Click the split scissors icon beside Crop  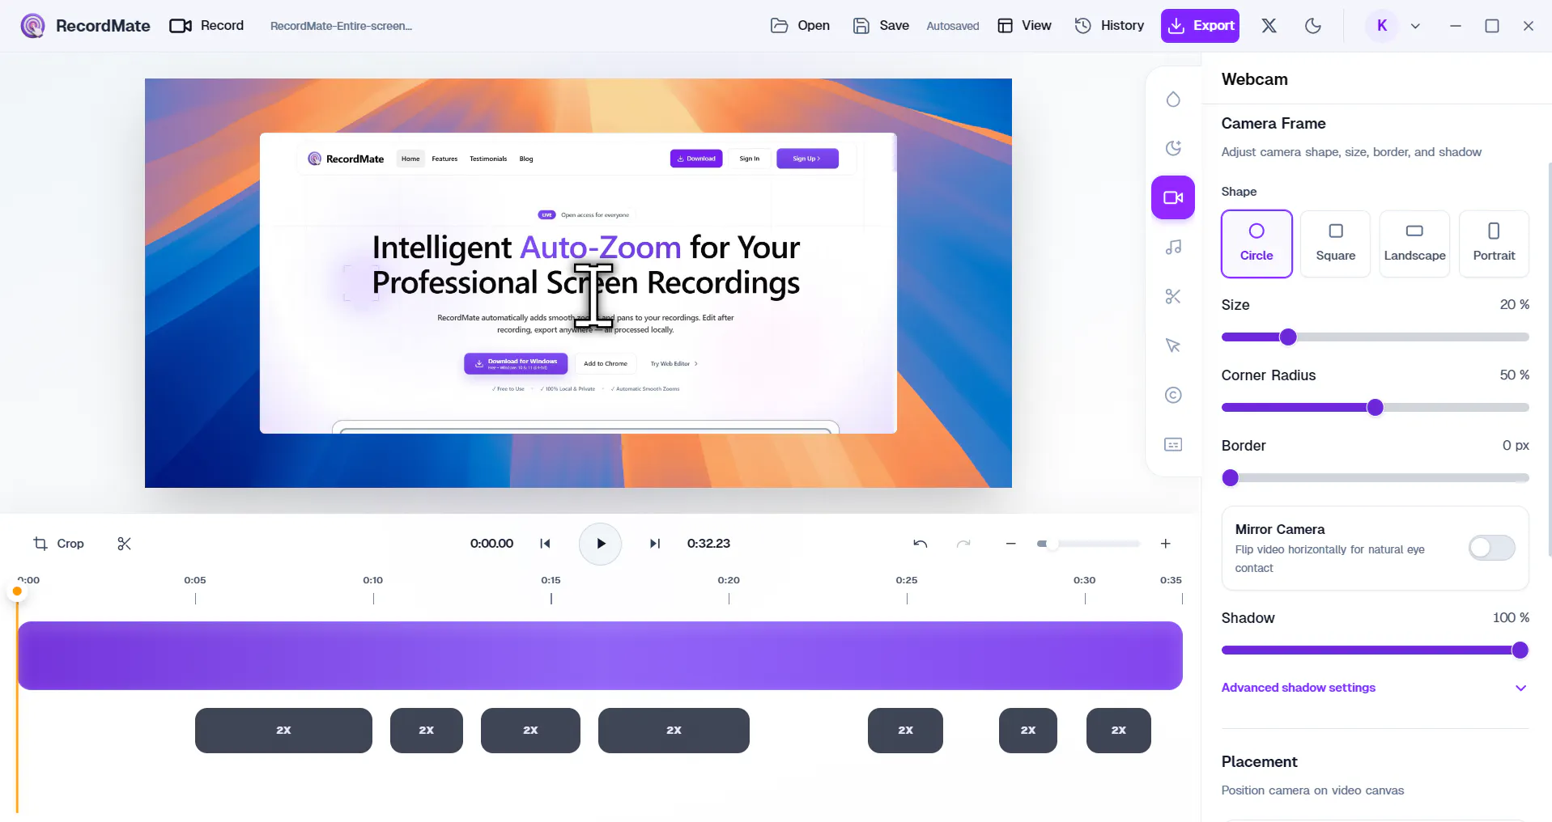point(124,544)
